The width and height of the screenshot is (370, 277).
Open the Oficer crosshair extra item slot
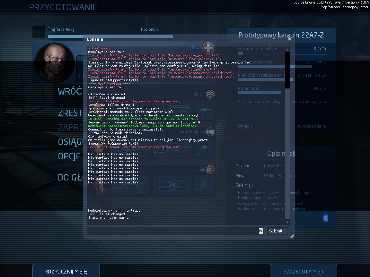click(x=205, y=110)
